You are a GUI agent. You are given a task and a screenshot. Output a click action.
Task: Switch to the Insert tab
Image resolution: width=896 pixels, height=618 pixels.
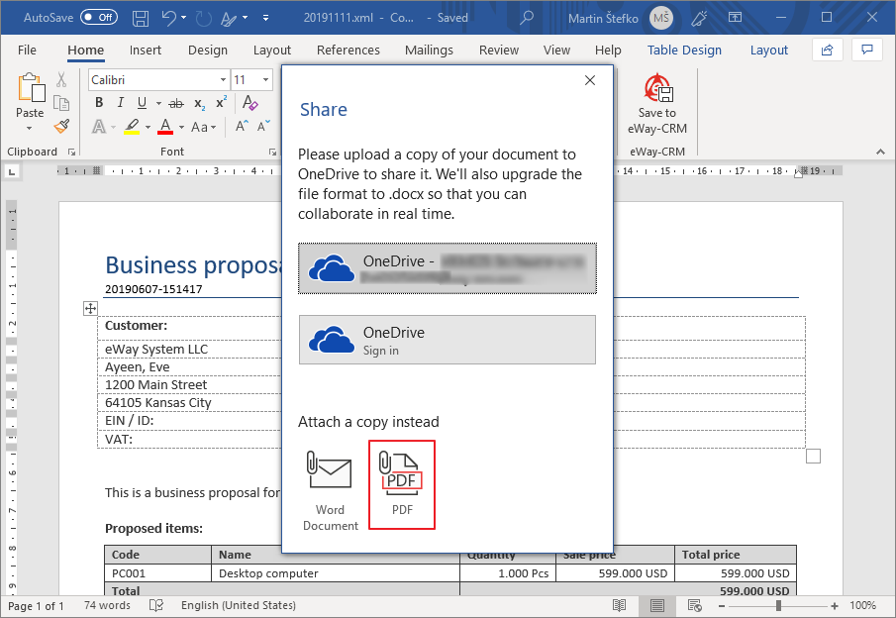tap(146, 51)
